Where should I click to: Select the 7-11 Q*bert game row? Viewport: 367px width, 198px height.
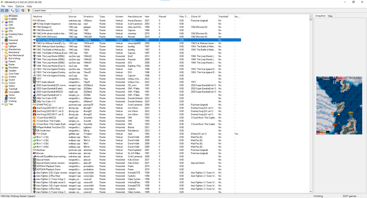(137, 134)
